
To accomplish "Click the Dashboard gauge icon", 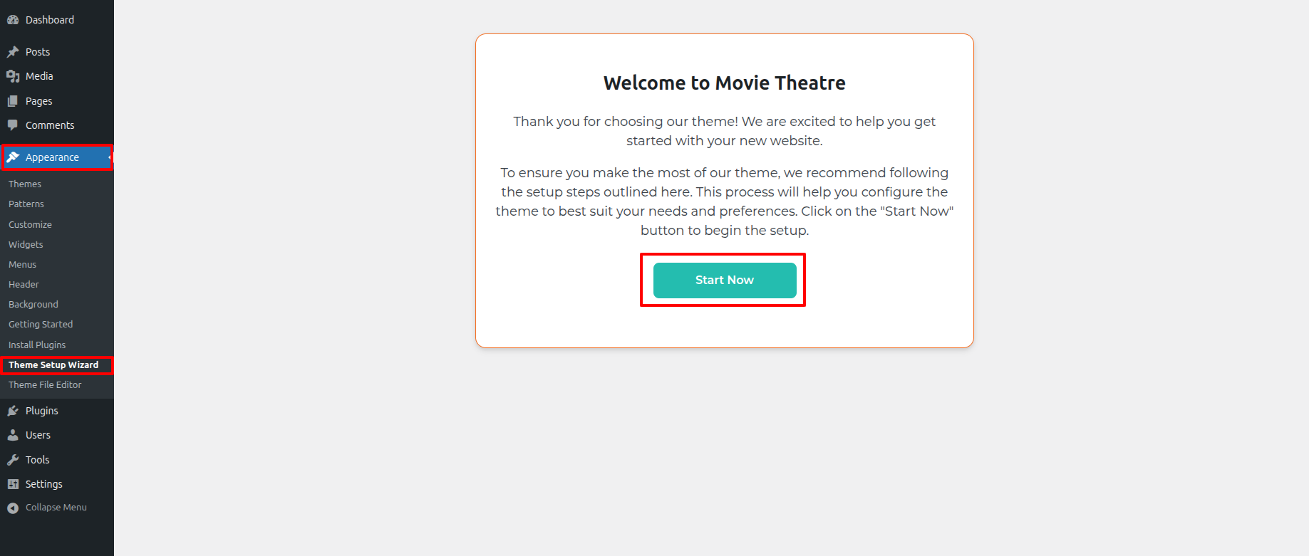I will [x=13, y=20].
